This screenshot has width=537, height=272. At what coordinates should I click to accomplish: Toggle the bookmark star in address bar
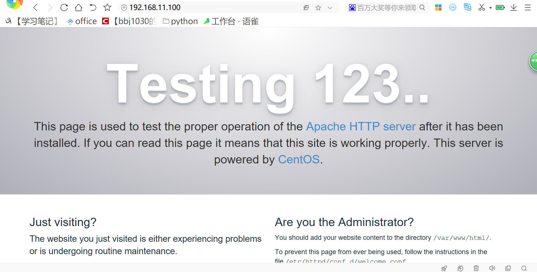tap(318, 8)
